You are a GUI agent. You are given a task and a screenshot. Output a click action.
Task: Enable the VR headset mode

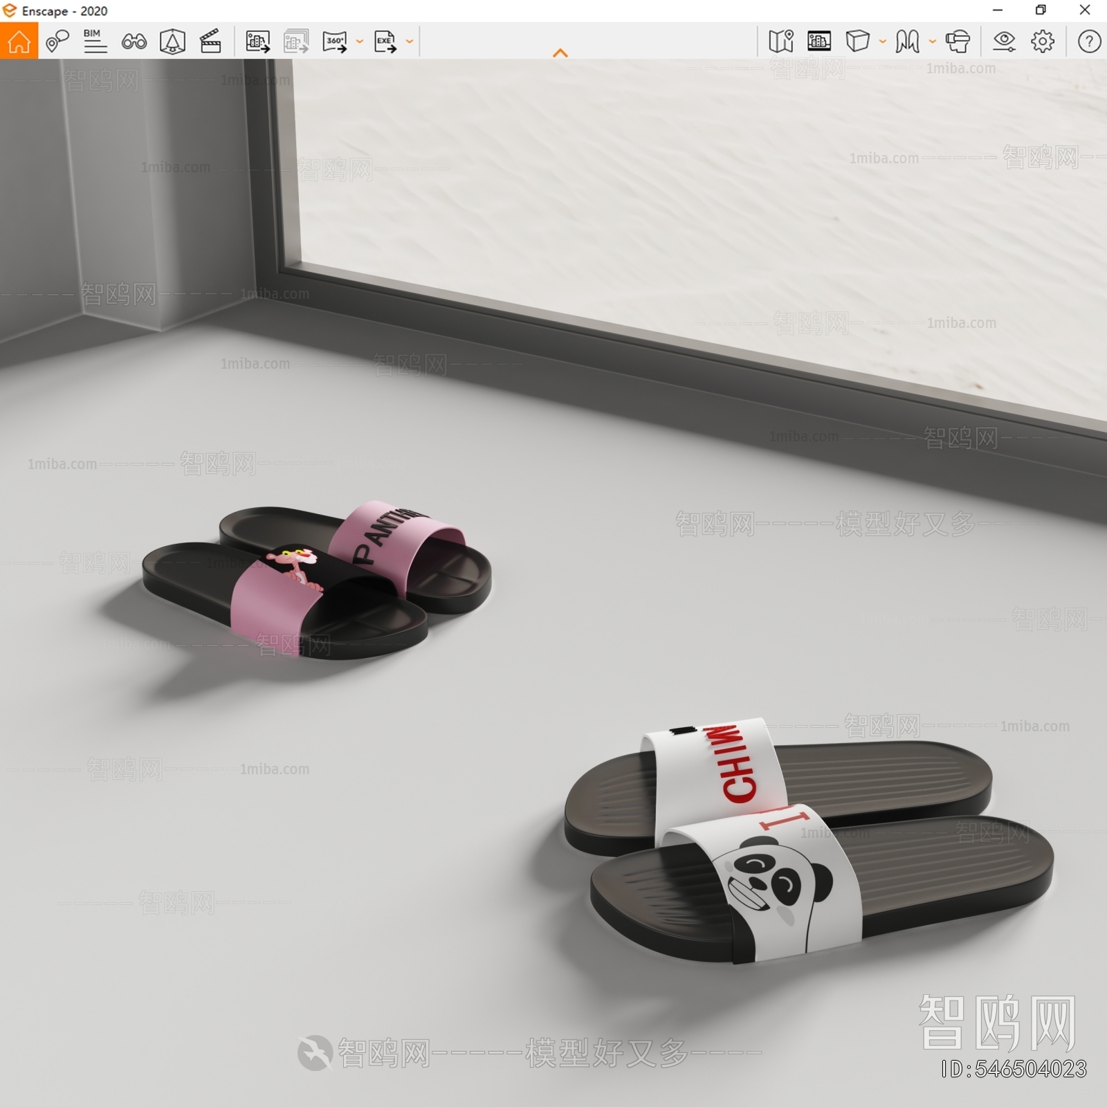(958, 42)
